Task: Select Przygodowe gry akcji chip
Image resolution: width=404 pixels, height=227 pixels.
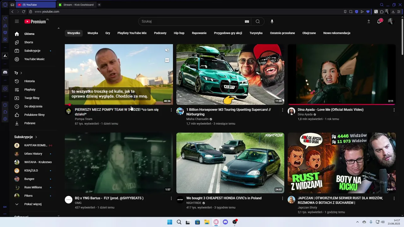Action: (x=228, y=33)
